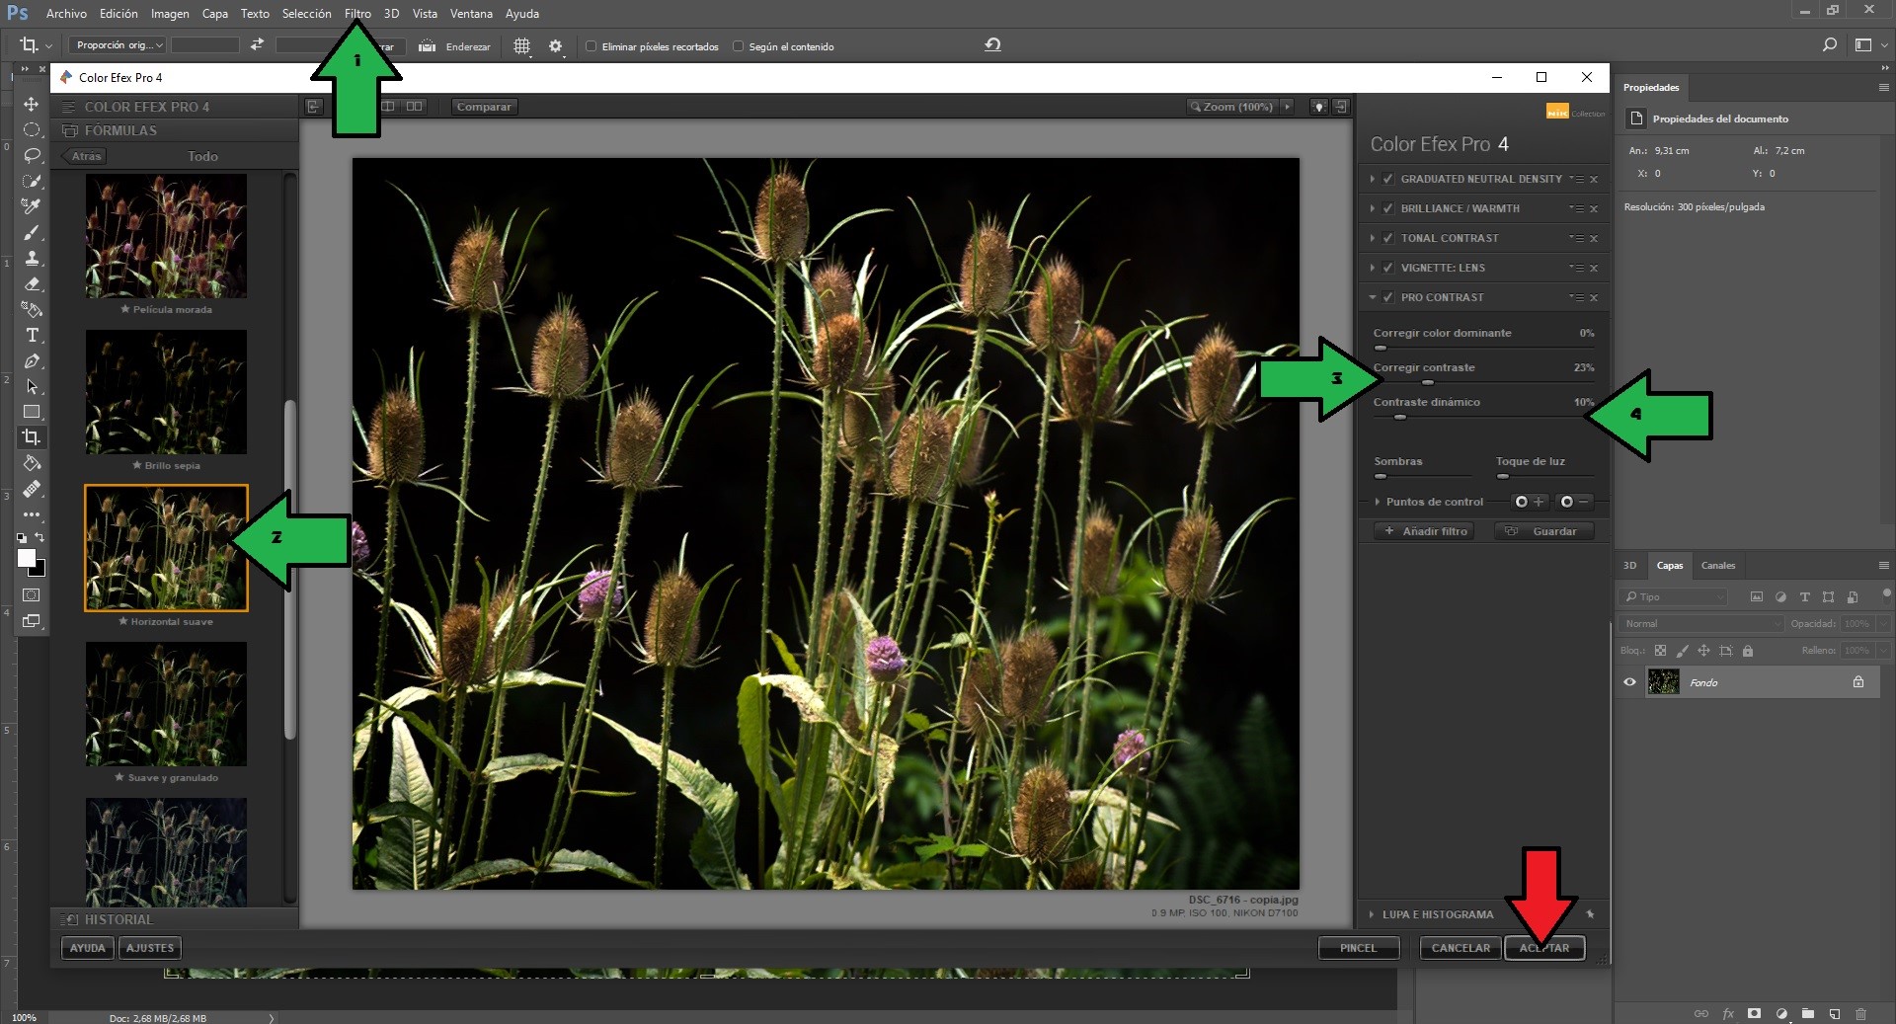The height and width of the screenshot is (1024, 1896).
Task: Enable Según el contenido checkbox
Action: click(x=738, y=46)
